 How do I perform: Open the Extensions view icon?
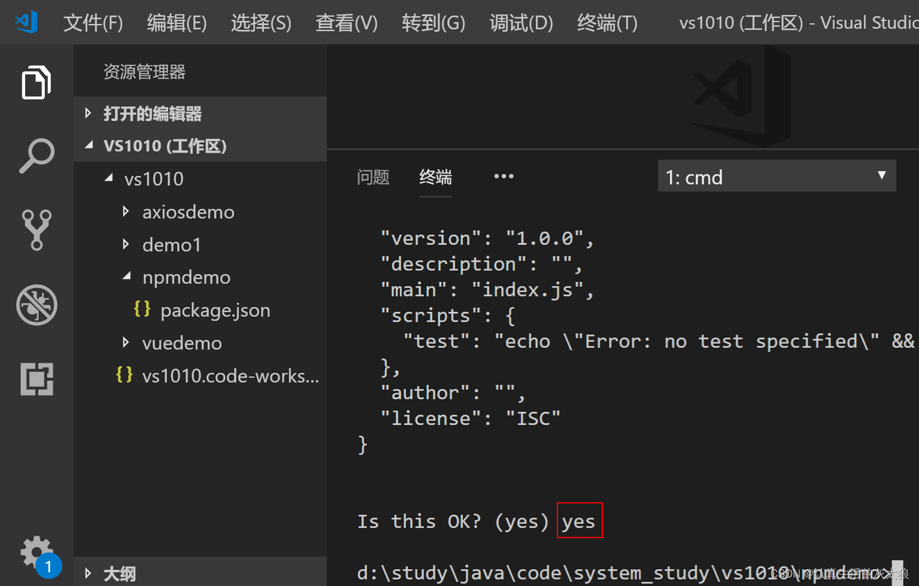37,379
